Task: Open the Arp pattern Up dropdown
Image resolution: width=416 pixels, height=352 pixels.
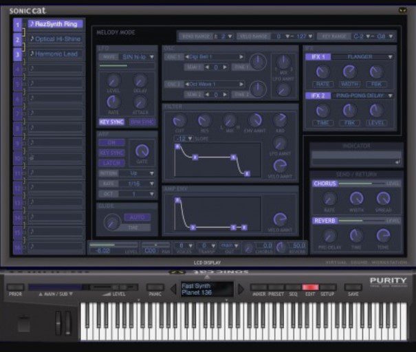Action: tap(137, 173)
